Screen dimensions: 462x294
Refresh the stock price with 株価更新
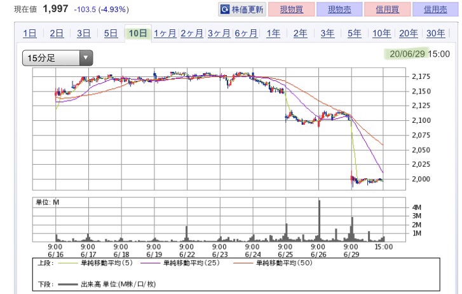tap(242, 10)
